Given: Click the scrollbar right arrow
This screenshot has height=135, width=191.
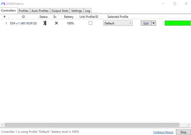Looking at the screenshot, I should point(188,125).
